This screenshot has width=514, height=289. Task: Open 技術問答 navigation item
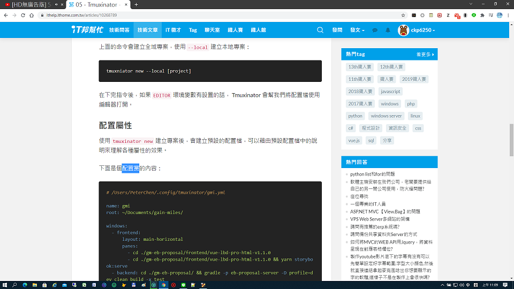(119, 30)
